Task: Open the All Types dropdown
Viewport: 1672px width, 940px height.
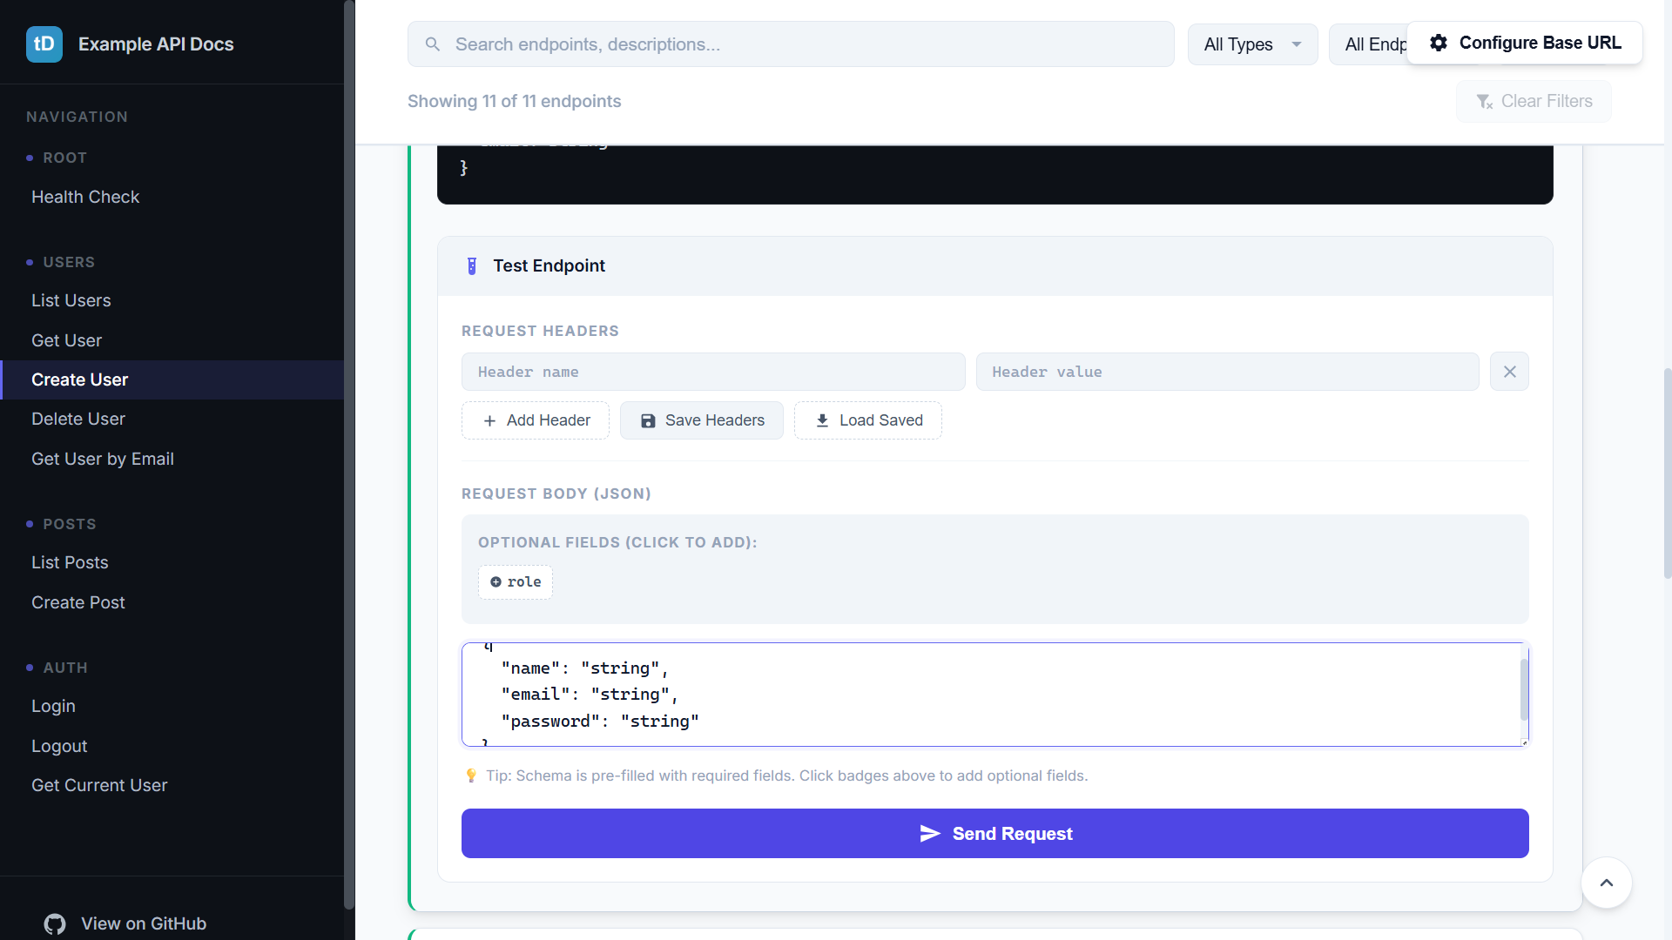Action: 1252,44
